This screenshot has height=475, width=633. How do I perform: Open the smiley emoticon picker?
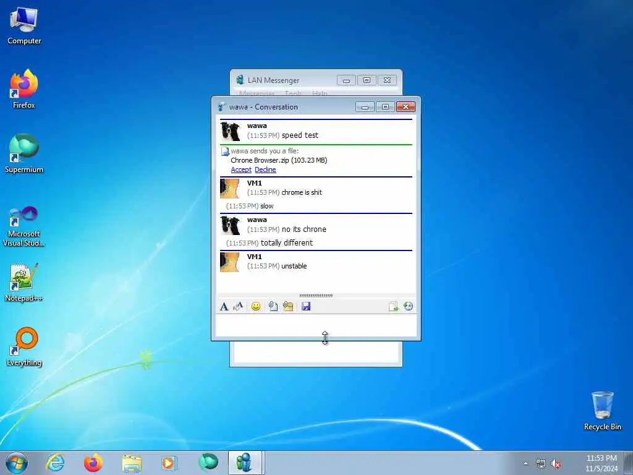coord(255,307)
